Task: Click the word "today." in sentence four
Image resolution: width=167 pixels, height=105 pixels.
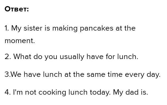Action: (x=100, y=93)
